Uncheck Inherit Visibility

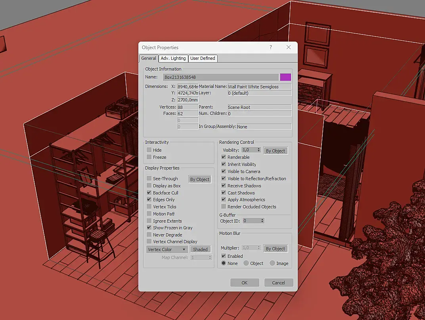[x=224, y=164]
